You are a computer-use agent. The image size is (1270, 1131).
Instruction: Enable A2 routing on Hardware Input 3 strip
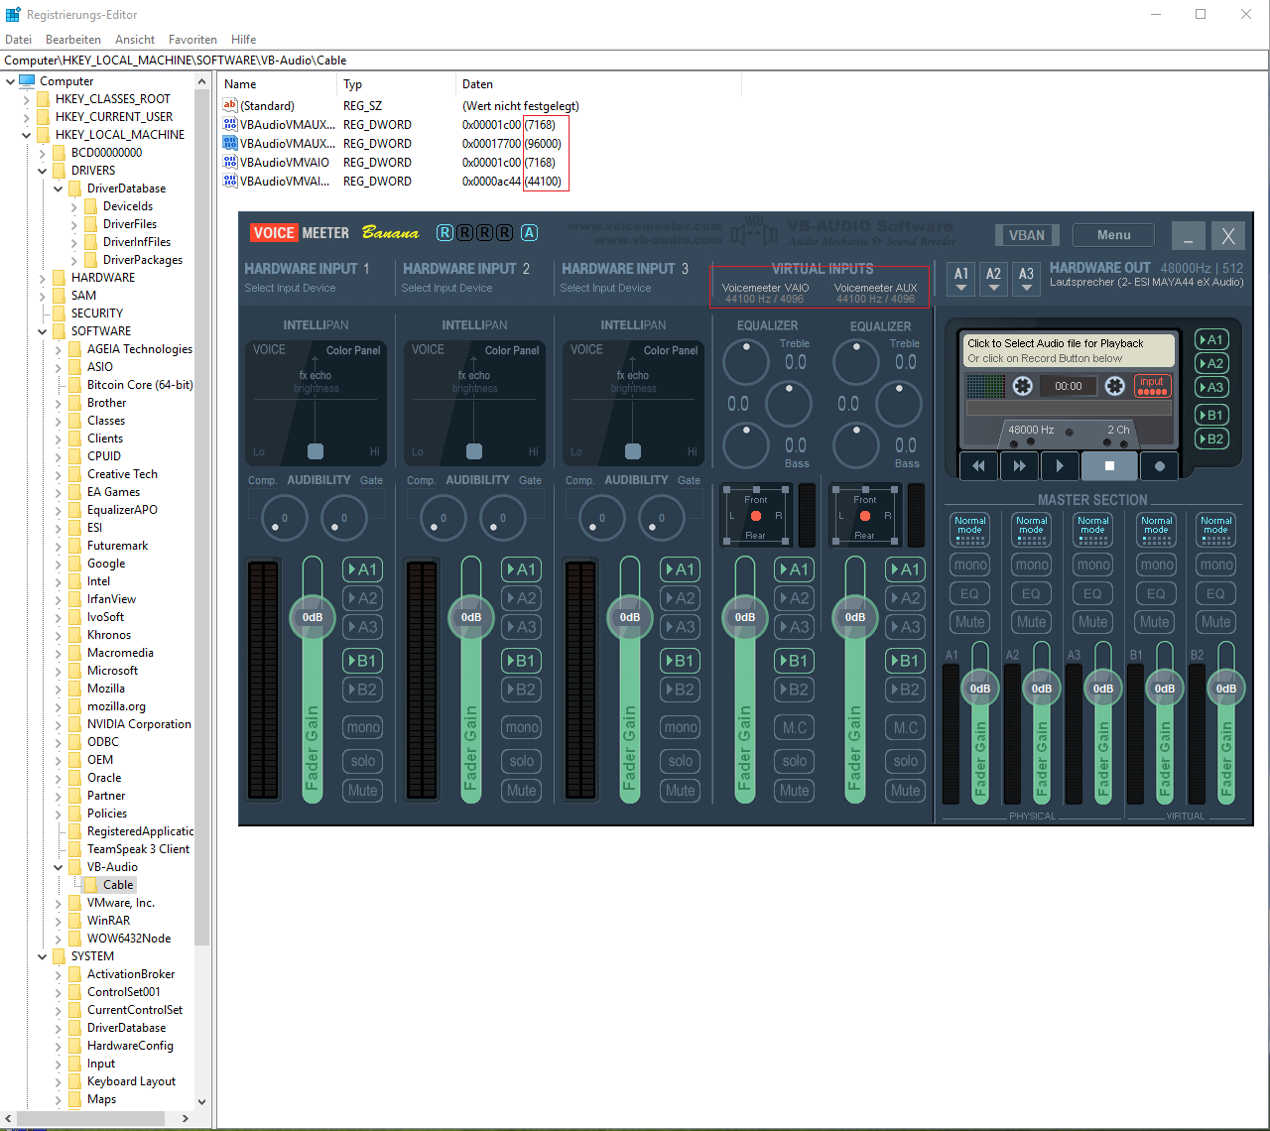point(681,598)
